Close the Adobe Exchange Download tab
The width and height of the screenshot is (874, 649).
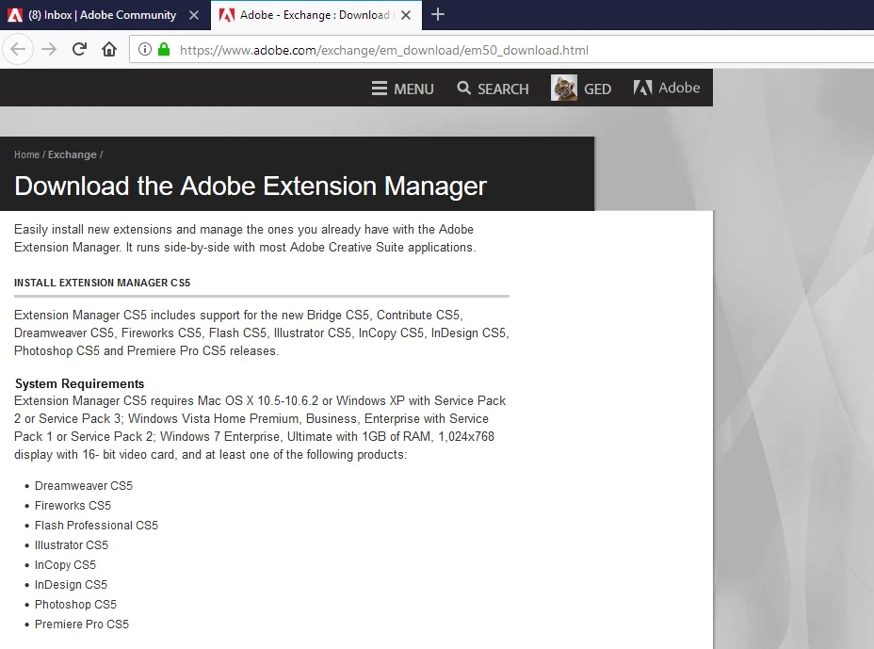[x=406, y=15]
